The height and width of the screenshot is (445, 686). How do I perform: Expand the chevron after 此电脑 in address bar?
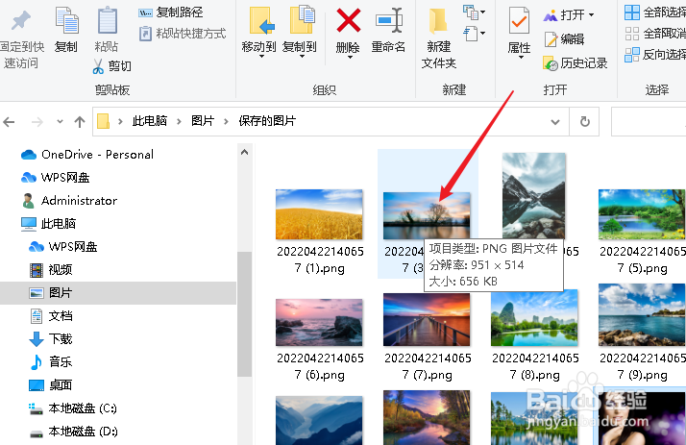[179, 121]
